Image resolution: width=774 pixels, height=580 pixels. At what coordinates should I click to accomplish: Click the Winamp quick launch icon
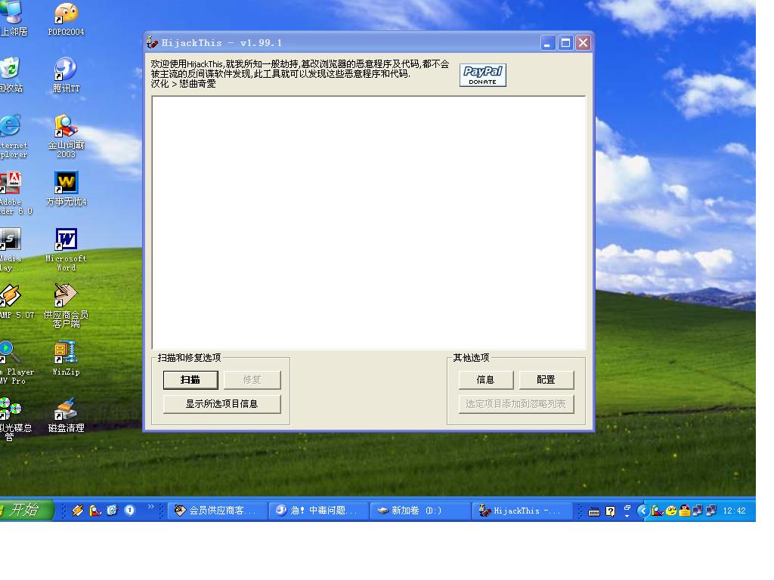coord(78,511)
